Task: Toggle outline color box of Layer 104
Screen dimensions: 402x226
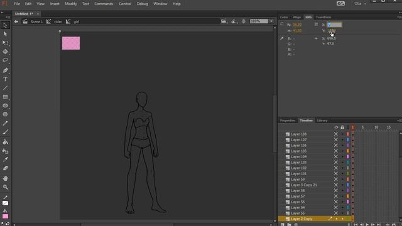Action: click(x=348, y=156)
